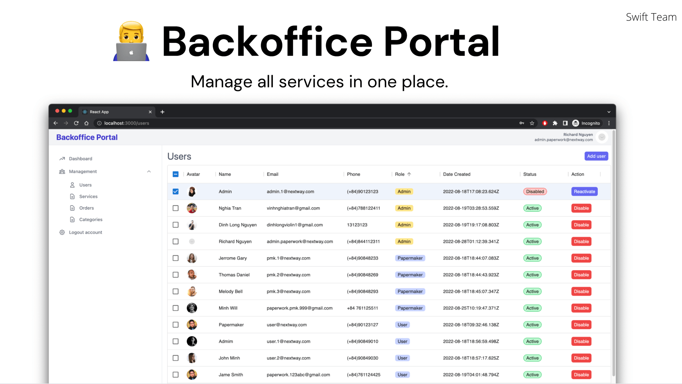Open the browser three-dot menu

point(609,123)
